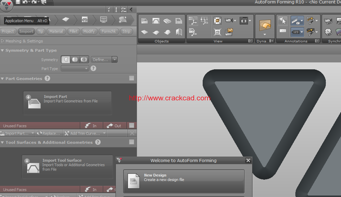Switch to the Modify tab

point(89,31)
